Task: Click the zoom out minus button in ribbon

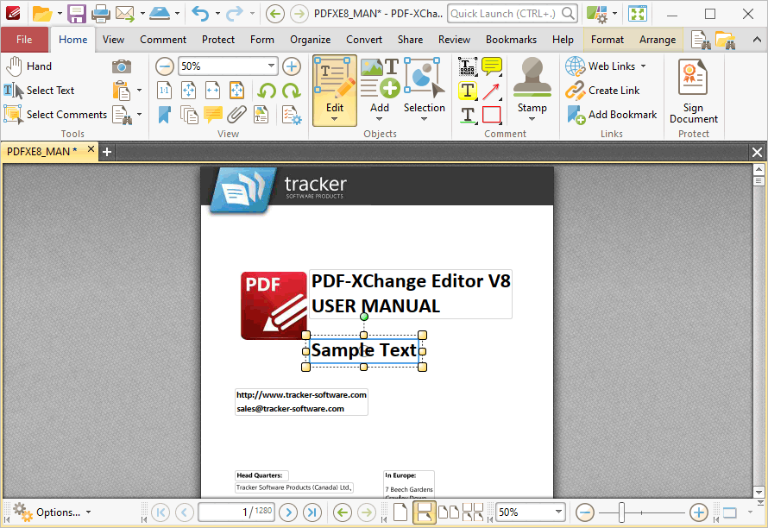Action: tap(165, 66)
